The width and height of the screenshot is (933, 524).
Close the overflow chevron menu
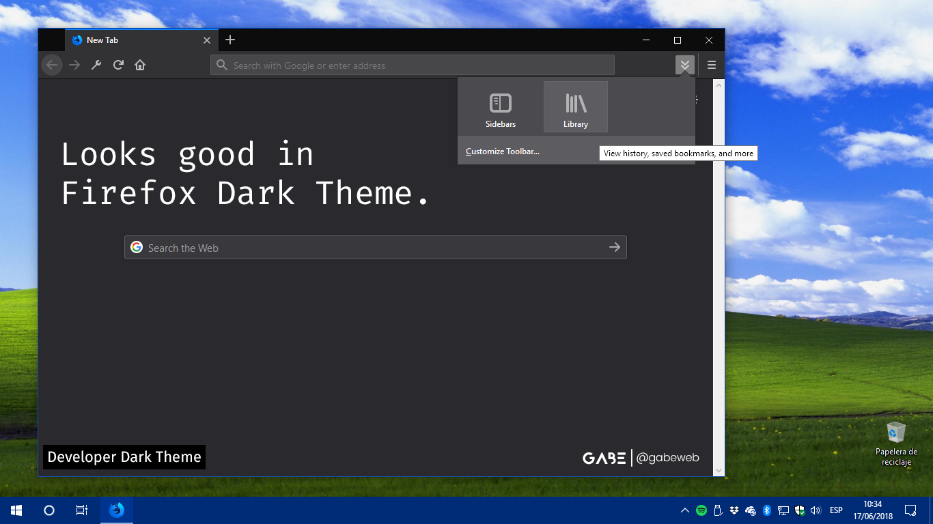click(x=685, y=65)
